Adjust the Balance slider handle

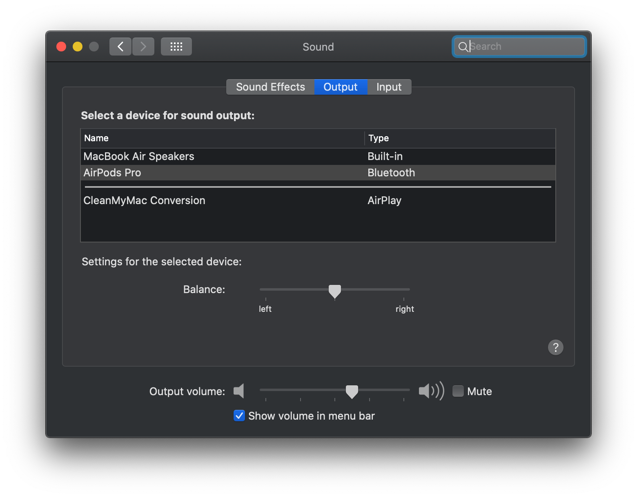[x=334, y=291]
